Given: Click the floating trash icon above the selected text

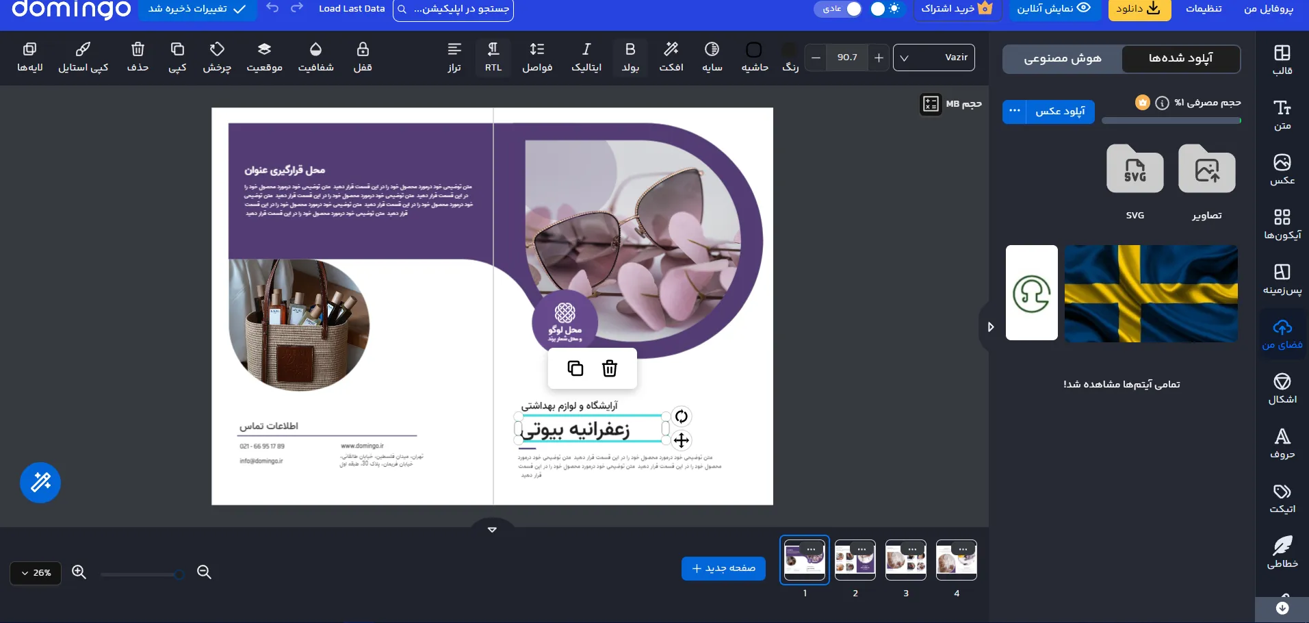Looking at the screenshot, I should coord(610,368).
